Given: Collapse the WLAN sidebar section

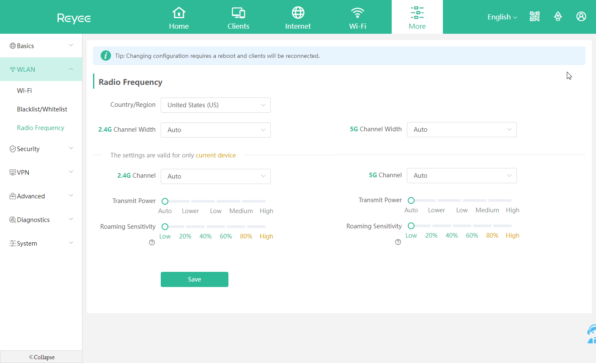Looking at the screenshot, I should click(41, 70).
